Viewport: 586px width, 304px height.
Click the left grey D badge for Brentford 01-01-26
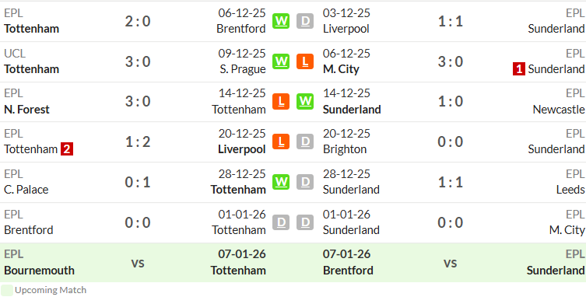coord(281,222)
